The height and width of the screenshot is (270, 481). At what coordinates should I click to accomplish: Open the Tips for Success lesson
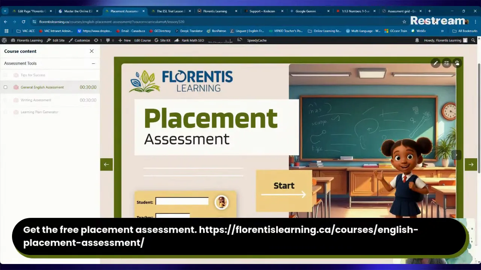[x=33, y=75]
